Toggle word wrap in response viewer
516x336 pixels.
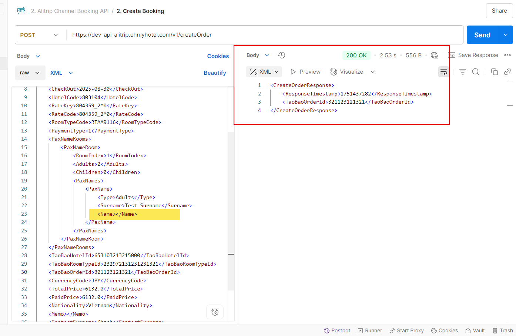tap(443, 72)
